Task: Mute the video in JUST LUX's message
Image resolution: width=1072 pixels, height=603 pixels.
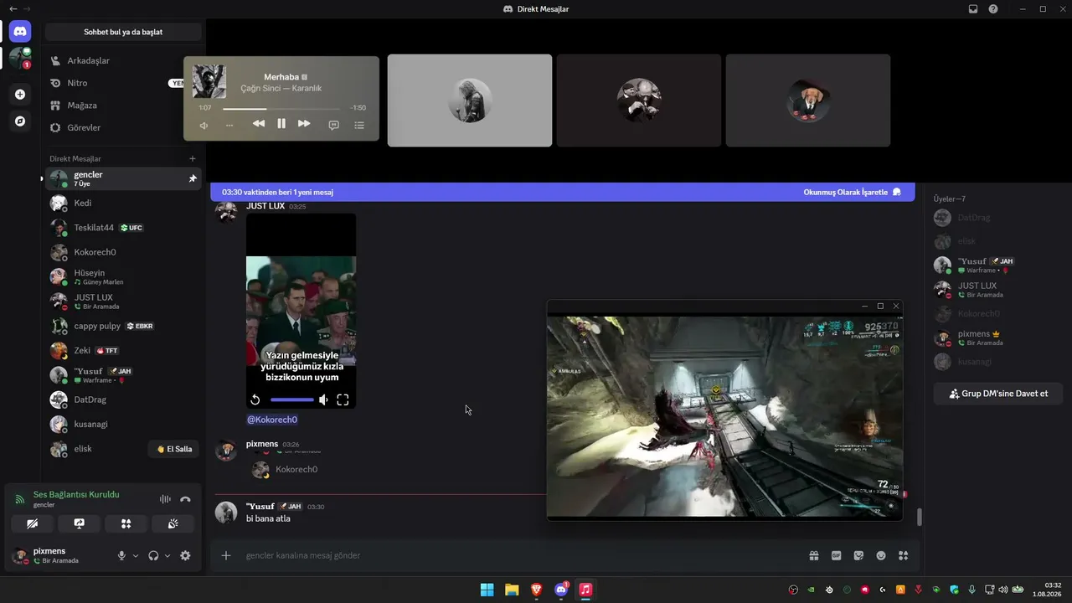Action: click(x=323, y=399)
